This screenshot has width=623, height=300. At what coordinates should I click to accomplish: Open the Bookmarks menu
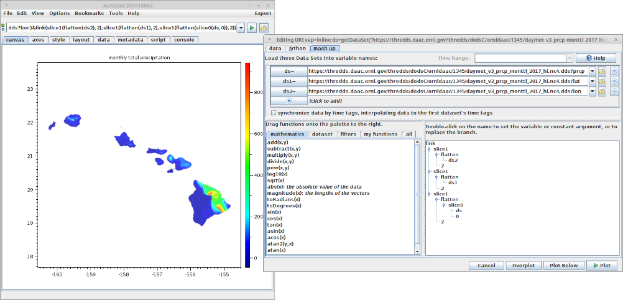tap(90, 13)
